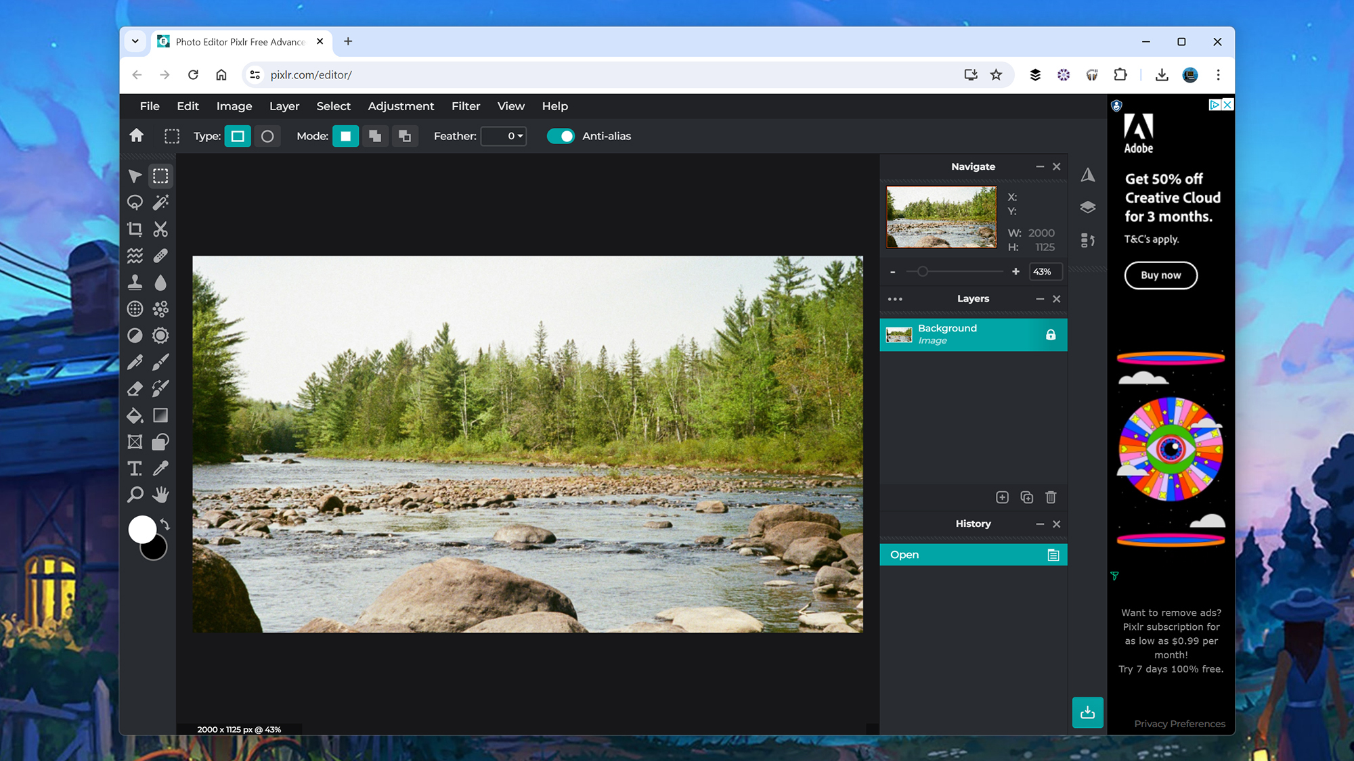This screenshot has height=761, width=1354.
Task: Open the Filter menu
Action: click(466, 106)
